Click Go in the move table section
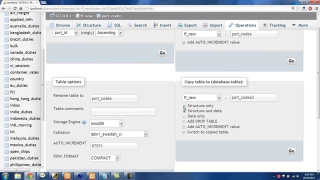The width and height of the screenshot is (320, 180). click(291, 61)
